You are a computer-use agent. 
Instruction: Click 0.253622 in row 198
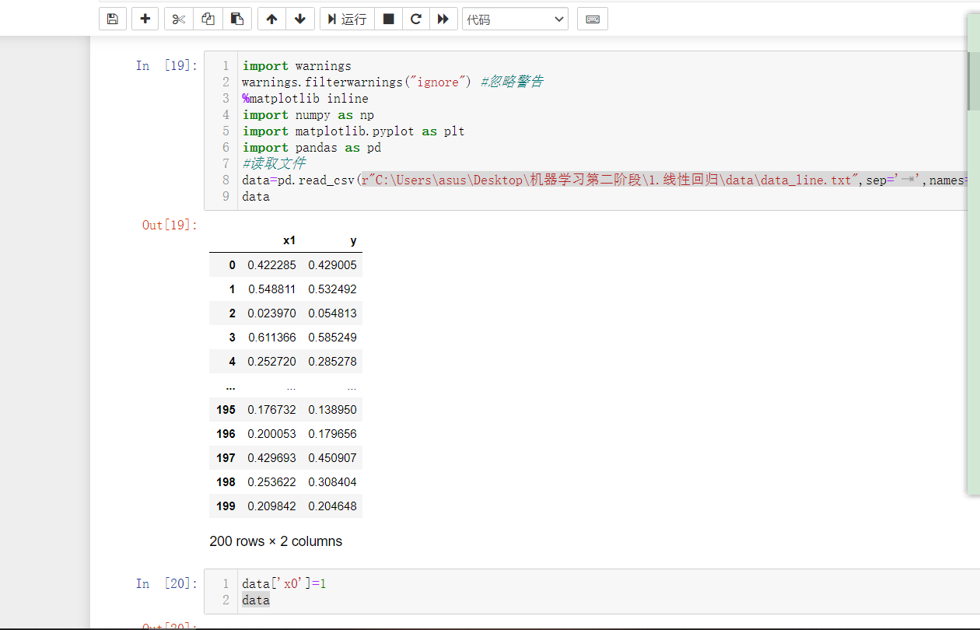[x=271, y=482]
